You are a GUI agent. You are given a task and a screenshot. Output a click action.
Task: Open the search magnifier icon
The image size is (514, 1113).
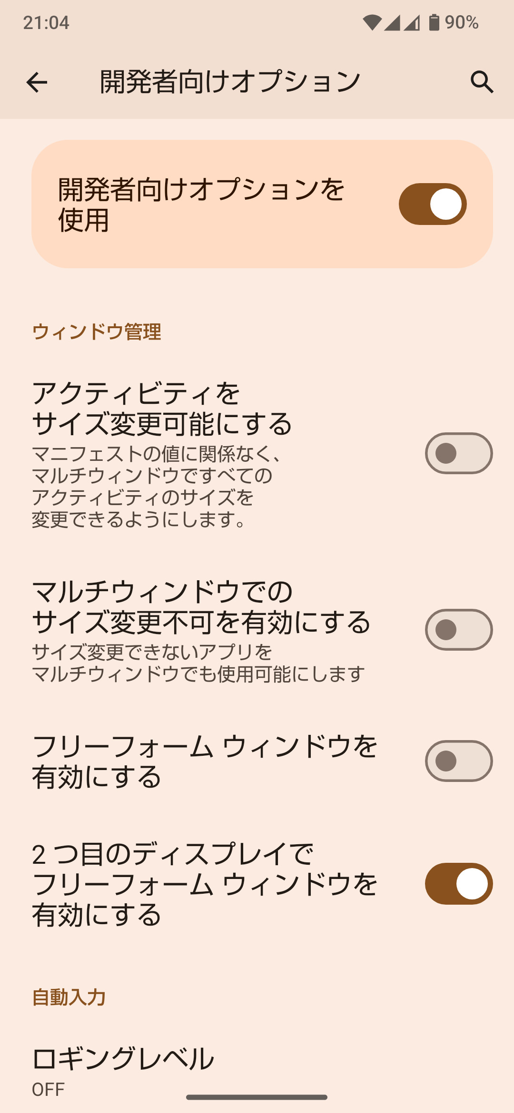(x=482, y=82)
